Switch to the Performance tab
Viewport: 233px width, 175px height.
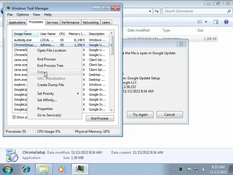coord(70,22)
